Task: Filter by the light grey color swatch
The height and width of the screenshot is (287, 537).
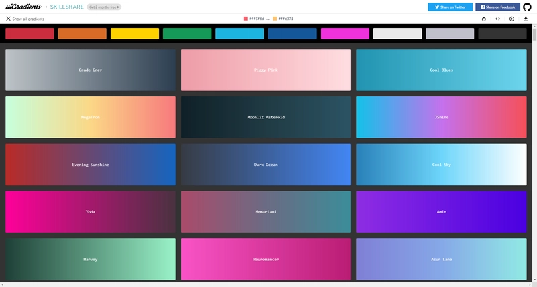Action: (450, 33)
